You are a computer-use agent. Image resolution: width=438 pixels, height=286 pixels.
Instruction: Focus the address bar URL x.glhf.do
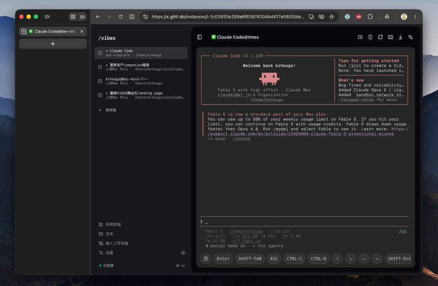pos(228,16)
